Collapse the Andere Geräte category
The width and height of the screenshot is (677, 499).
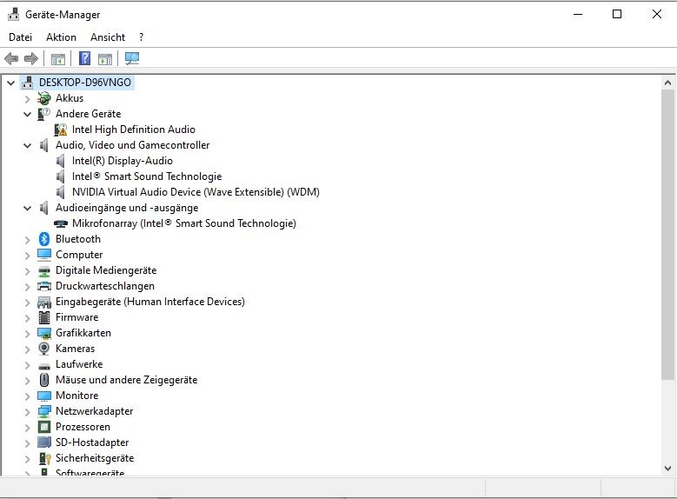[x=28, y=114]
